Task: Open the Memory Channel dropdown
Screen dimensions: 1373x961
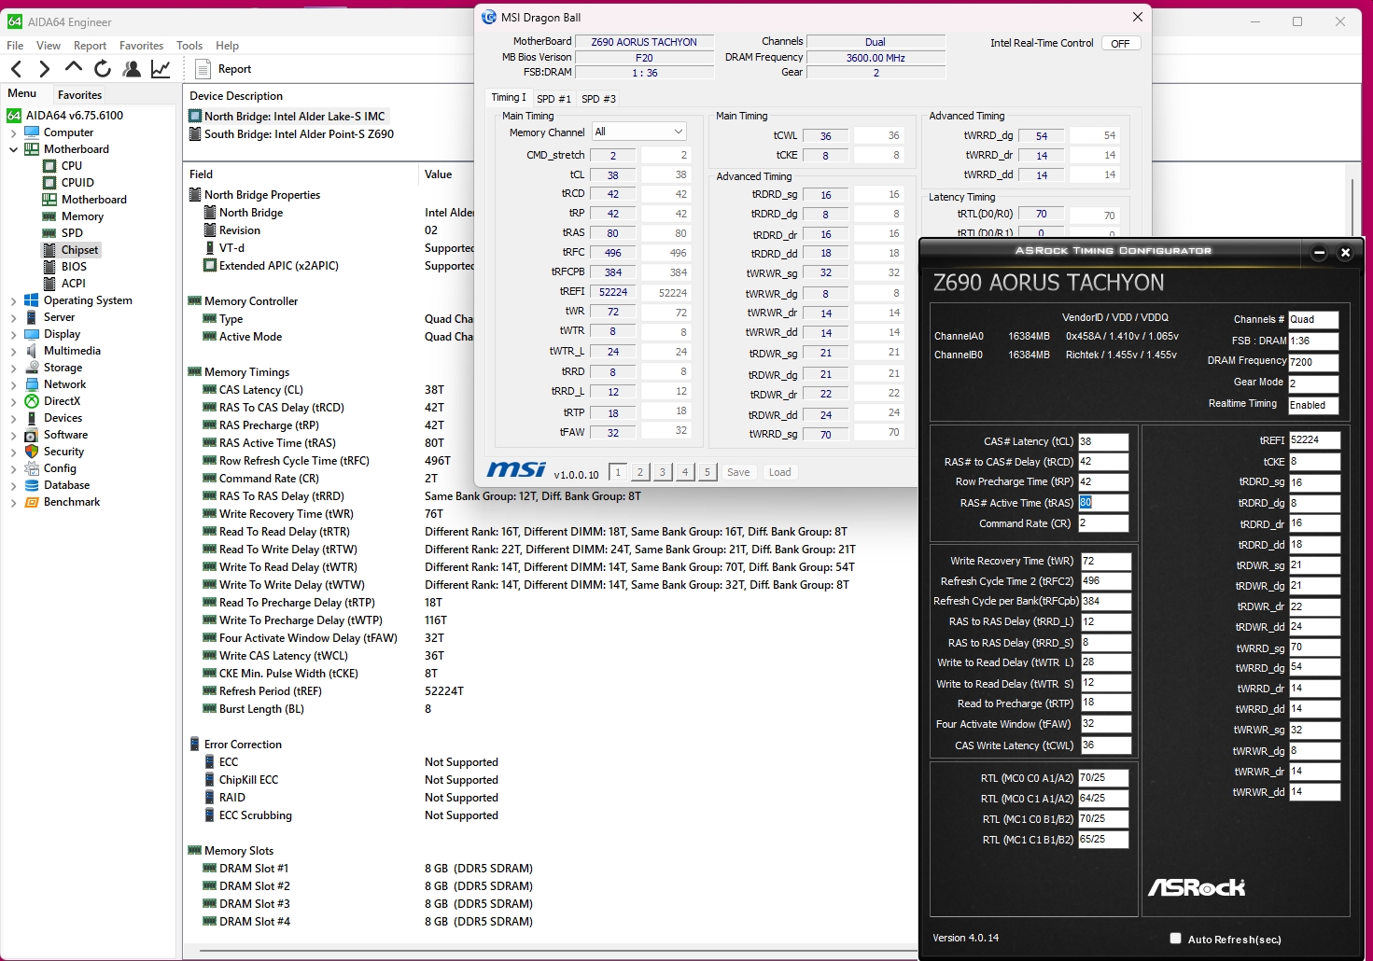Action: tap(639, 132)
